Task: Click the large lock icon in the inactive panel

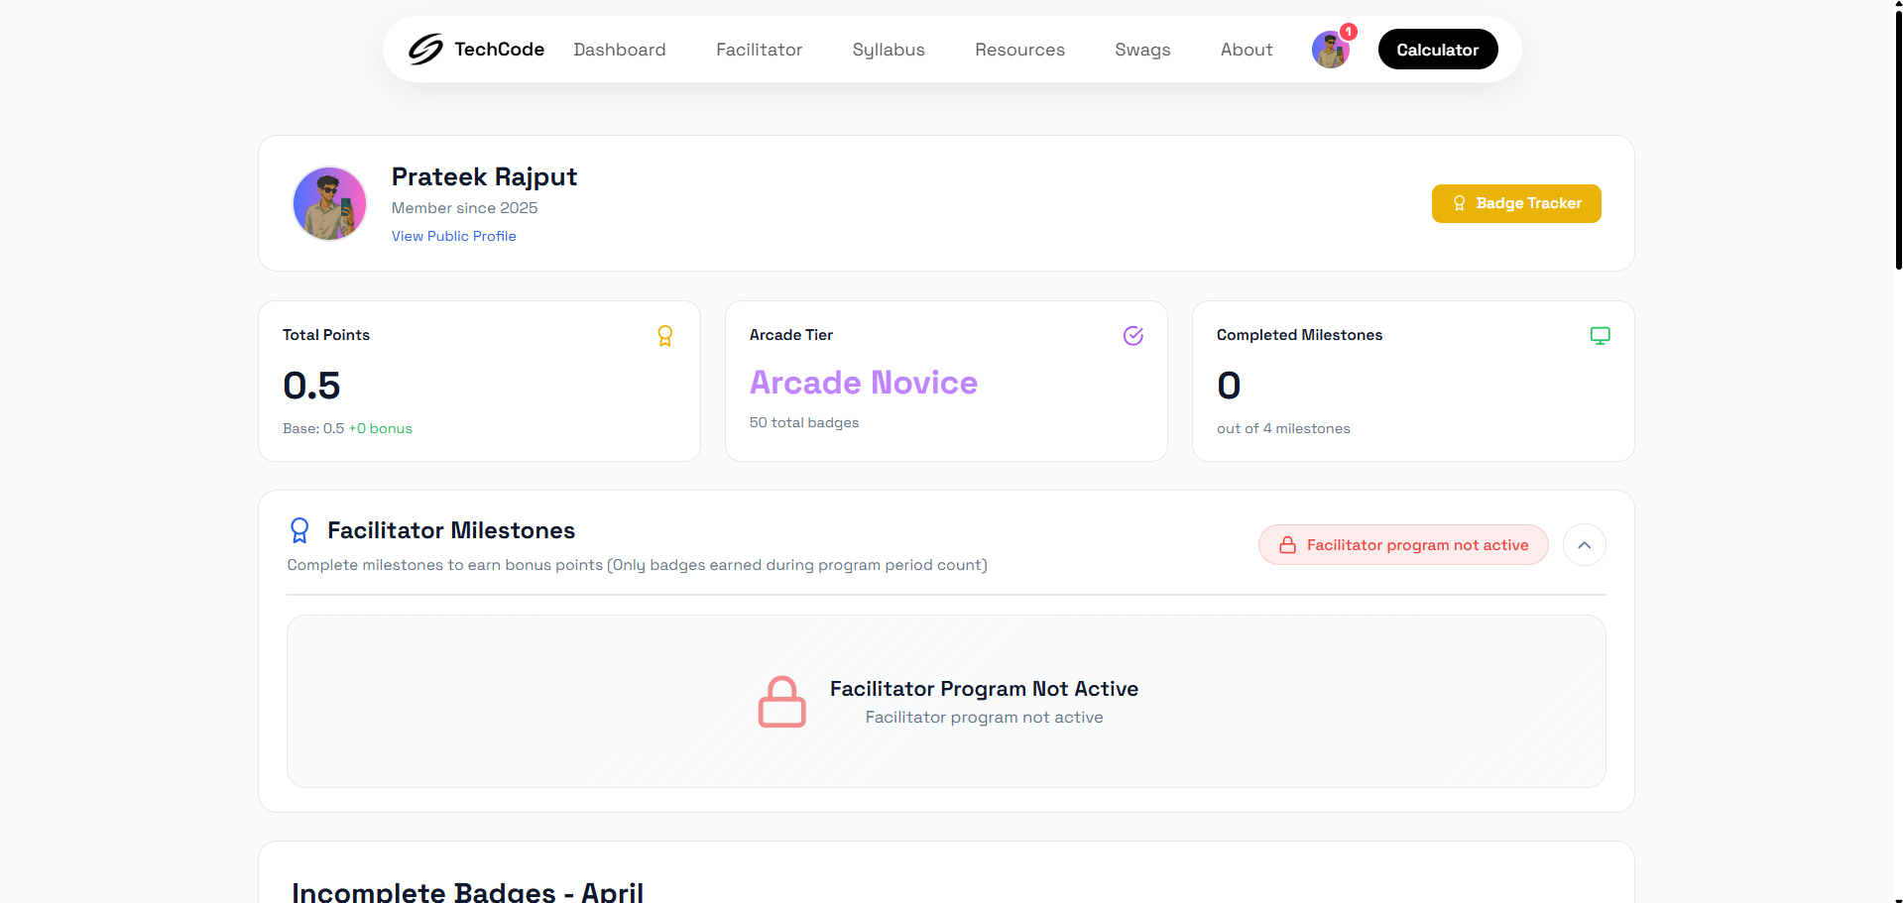Action: (782, 701)
